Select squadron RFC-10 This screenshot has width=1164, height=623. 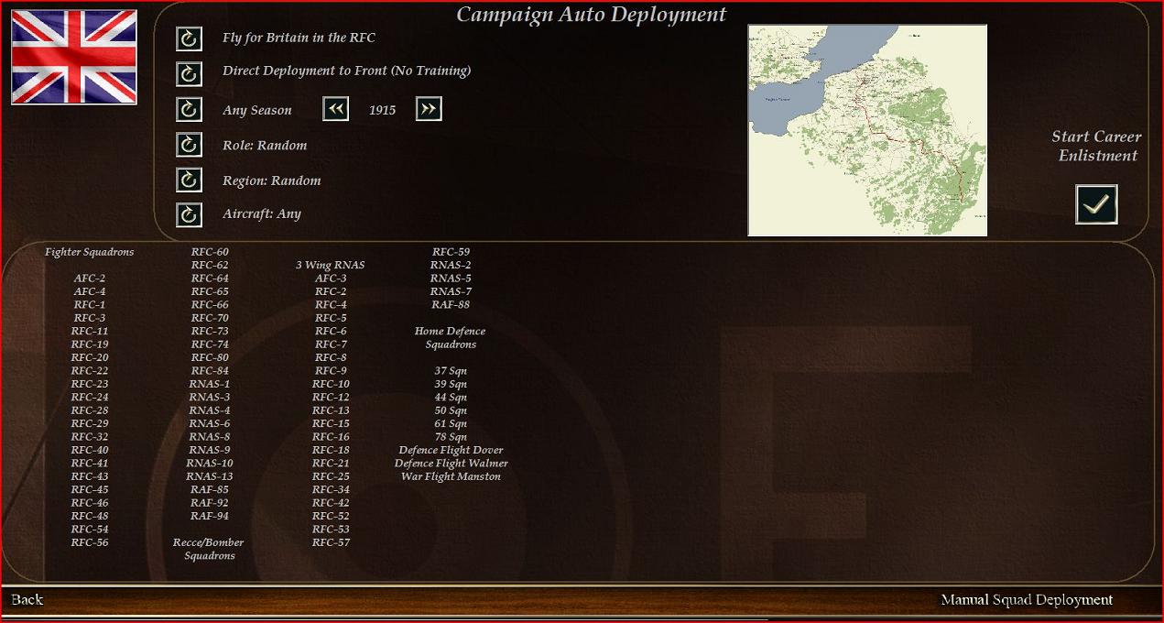(x=331, y=385)
